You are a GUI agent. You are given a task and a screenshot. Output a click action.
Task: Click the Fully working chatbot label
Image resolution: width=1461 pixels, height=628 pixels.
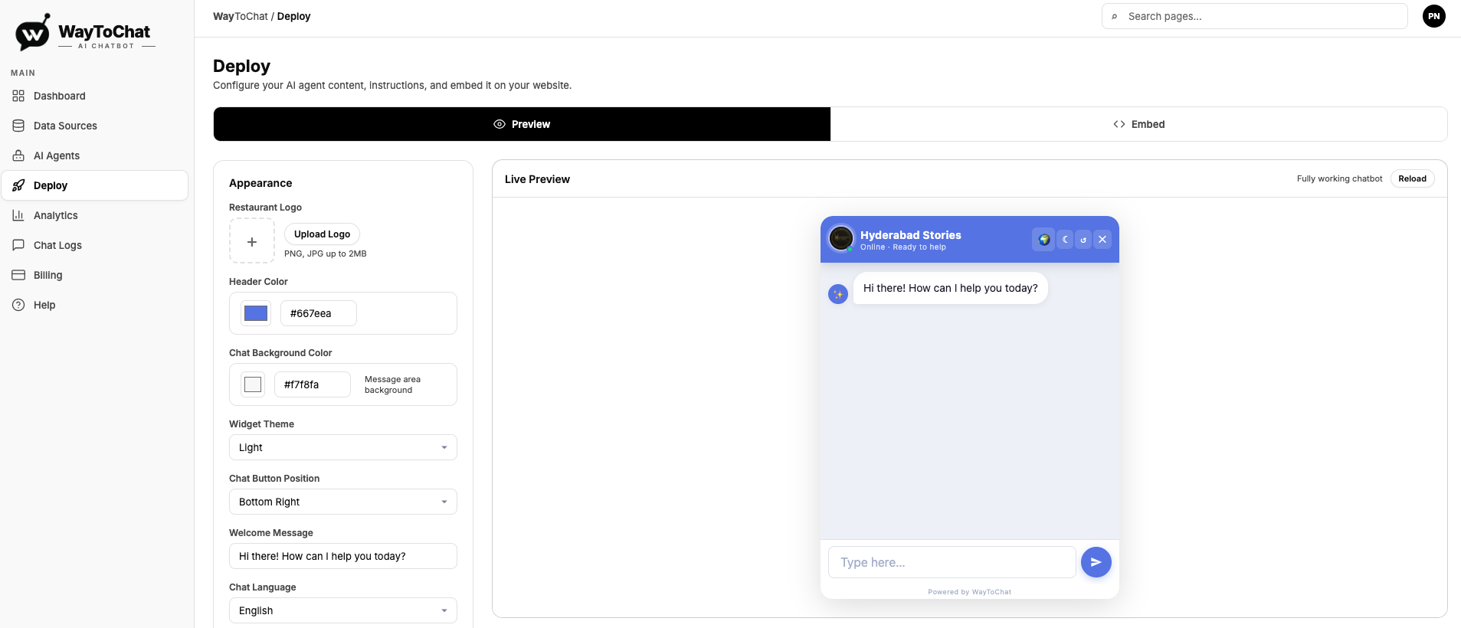pos(1339,178)
